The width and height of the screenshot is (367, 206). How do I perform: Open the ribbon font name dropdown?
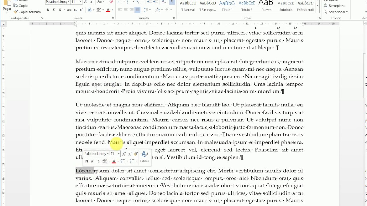pos(69,2)
